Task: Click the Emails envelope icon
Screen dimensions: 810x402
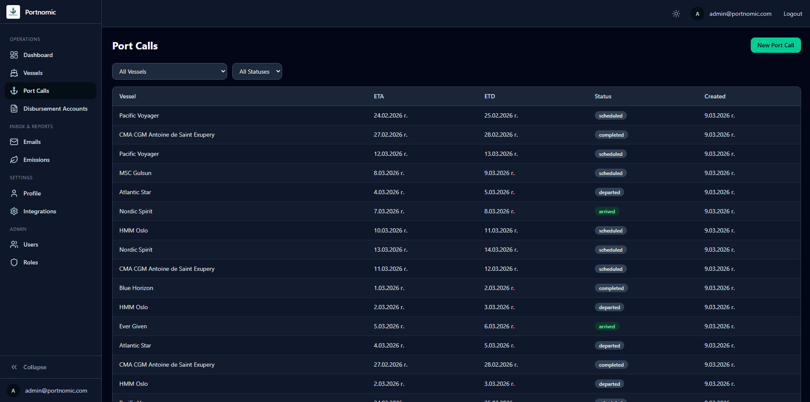Action: tap(14, 142)
